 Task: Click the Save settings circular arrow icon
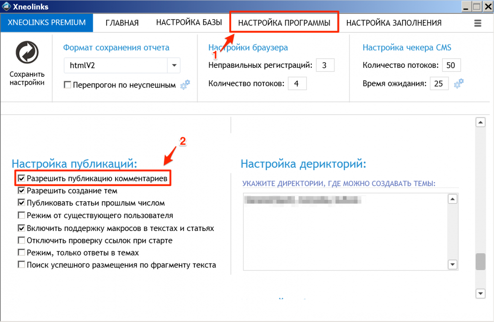click(27, 52)
